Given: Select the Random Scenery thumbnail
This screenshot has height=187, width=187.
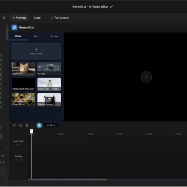Looking at the screenshot, I should [x=49, y=99].
